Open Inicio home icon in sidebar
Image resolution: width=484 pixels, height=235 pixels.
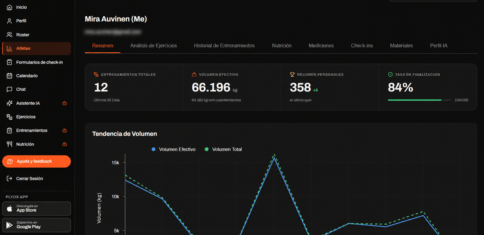click(x=9, y=7)
